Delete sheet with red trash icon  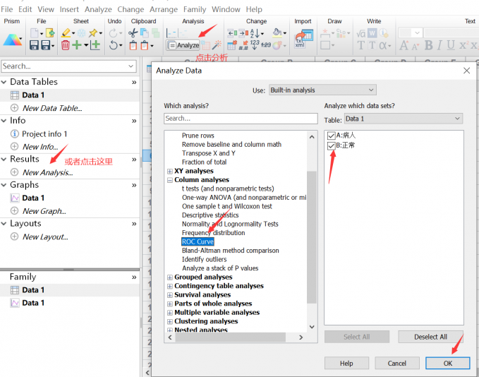(x=66, y=45)
